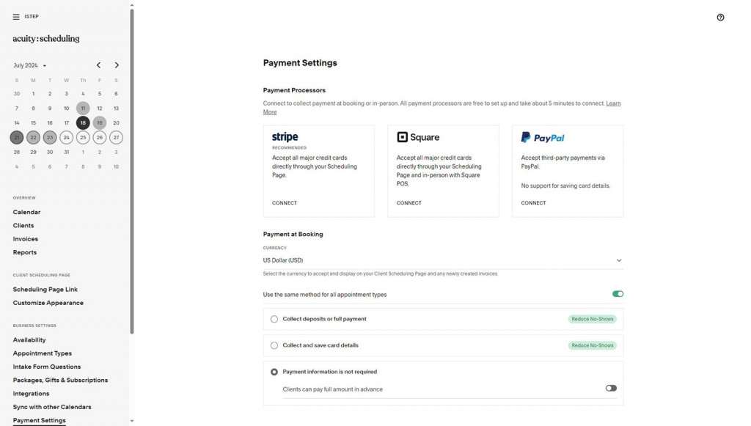Open Appointment Types in sidebar
The image size is (751, 426).
43,353
